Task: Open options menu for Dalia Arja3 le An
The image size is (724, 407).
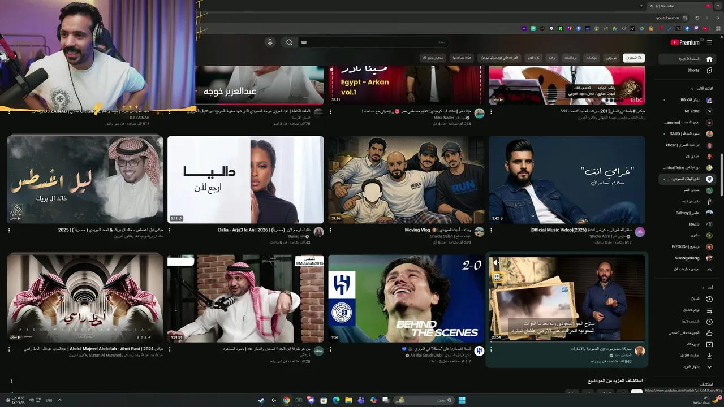Action: pyautogui.click(x=170, y=231)
